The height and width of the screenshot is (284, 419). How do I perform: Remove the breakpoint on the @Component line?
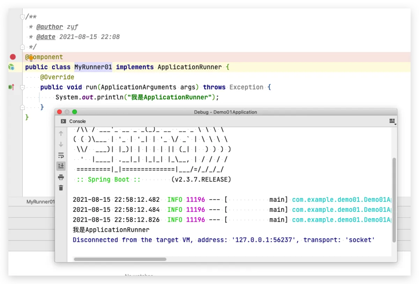pos(13,57)
